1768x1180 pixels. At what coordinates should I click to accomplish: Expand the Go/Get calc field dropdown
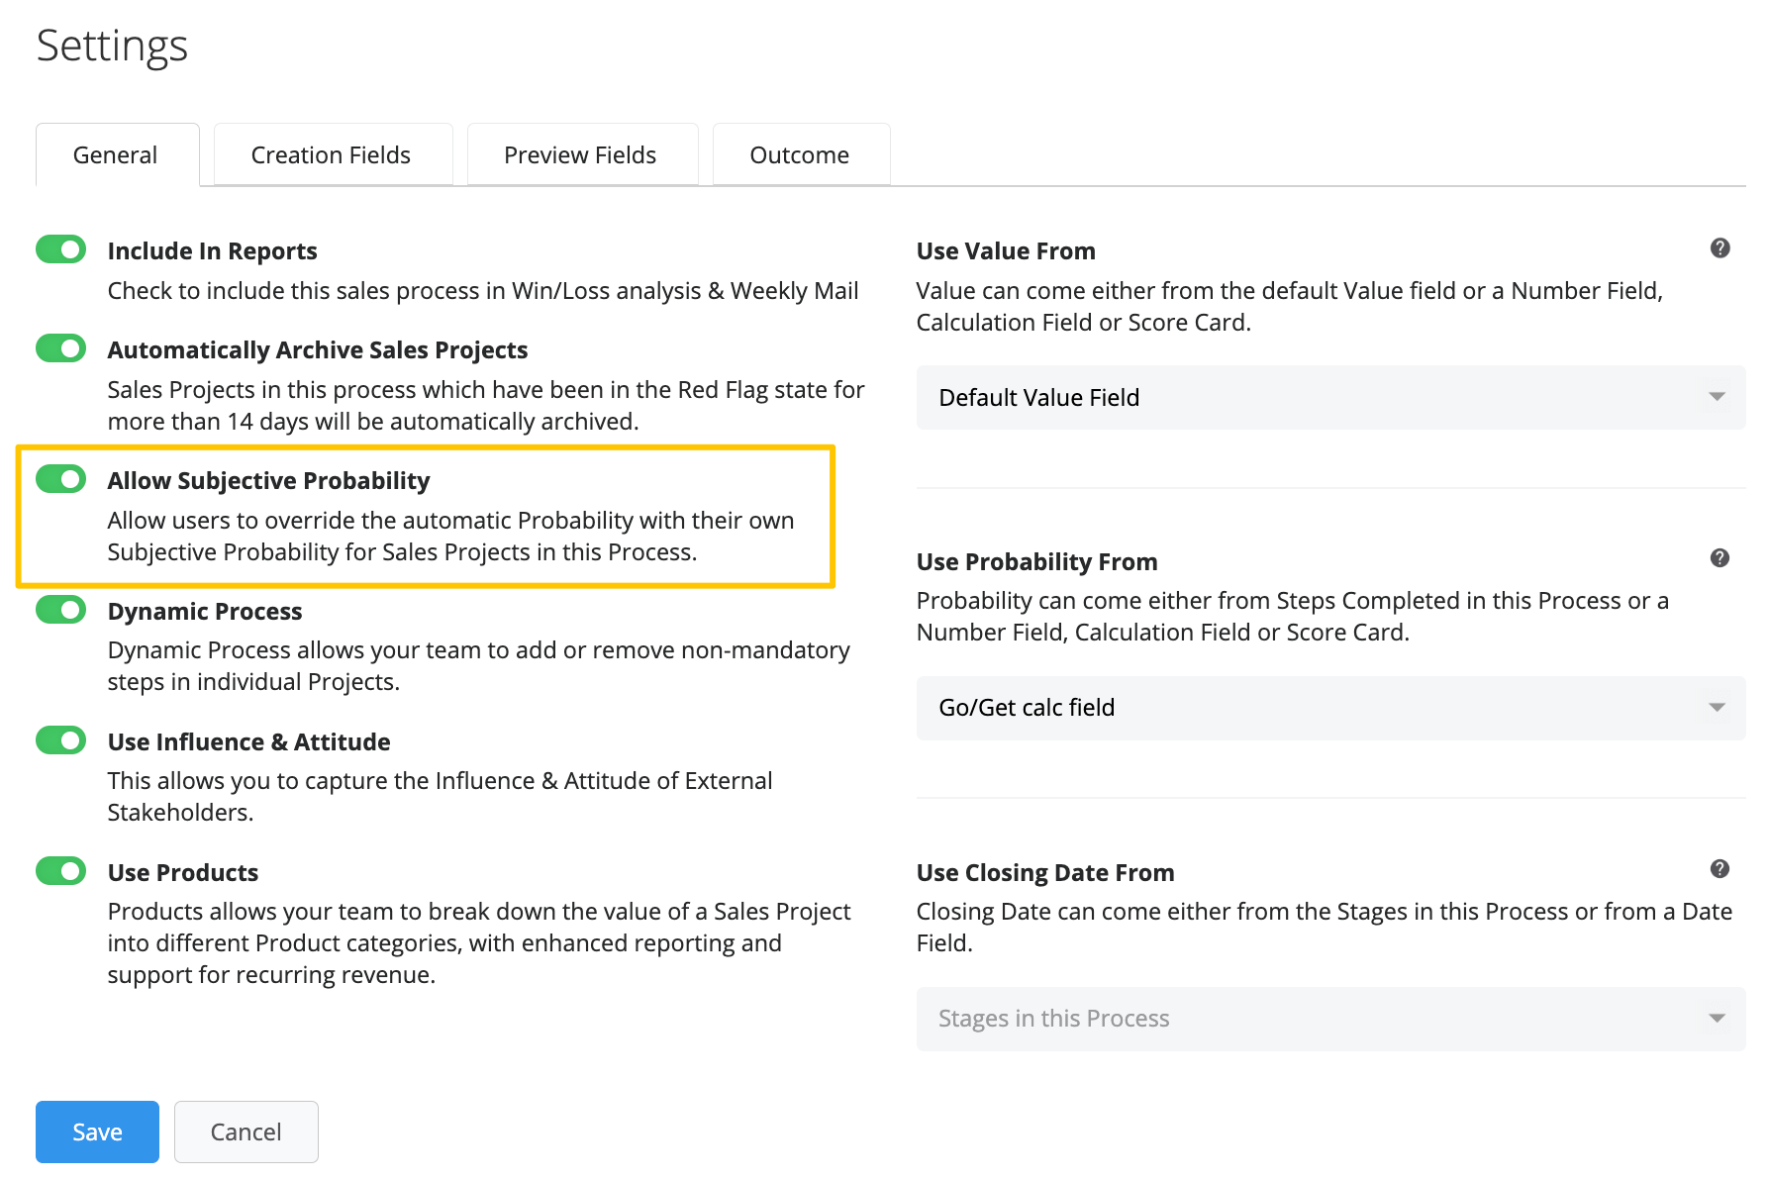1329,708
